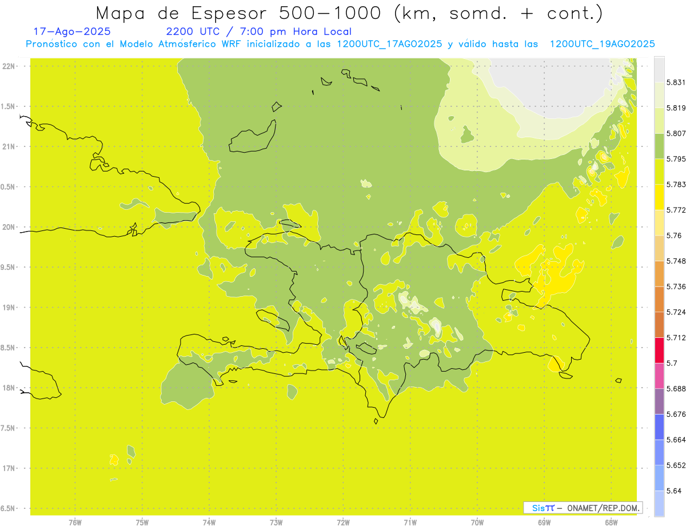Click the '75W' longitude label
686x530 pixels.
[142, 523]
